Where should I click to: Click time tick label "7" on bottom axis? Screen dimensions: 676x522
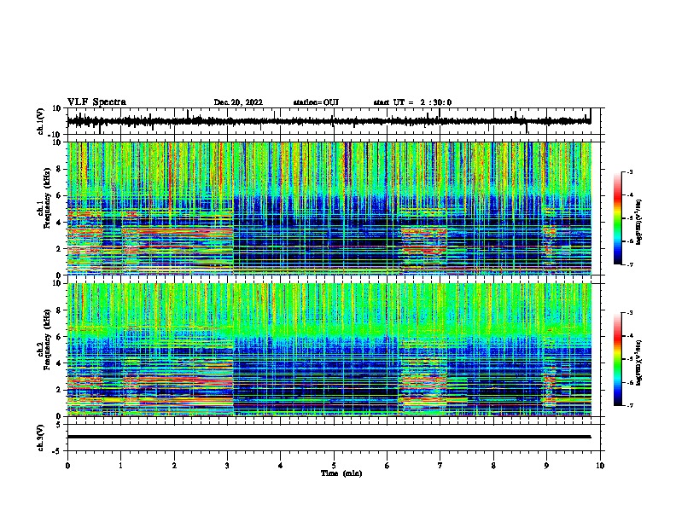tap(440, 466)
